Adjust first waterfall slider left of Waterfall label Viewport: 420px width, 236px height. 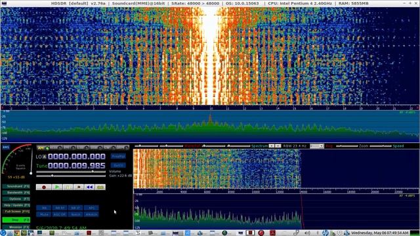point(146,146)
